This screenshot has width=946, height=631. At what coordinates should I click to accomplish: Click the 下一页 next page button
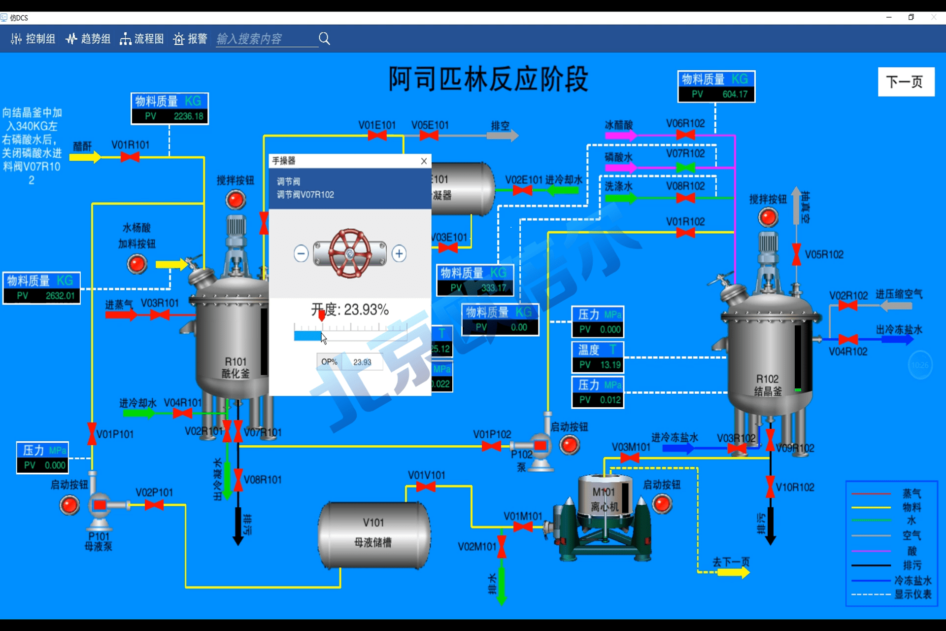pyautogui.click(x=906, y=82)
